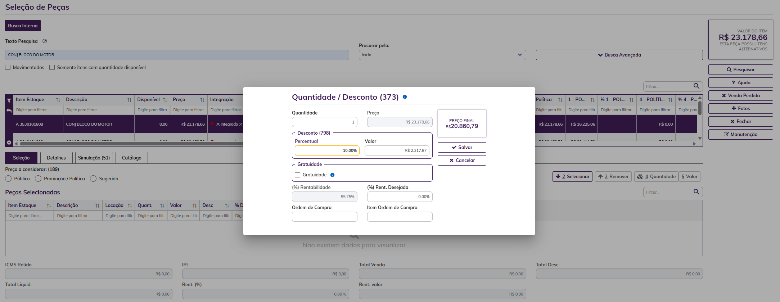
Task: Sort Peças Selecionadas by Quant. arrows
Action: (x=162, y=206)
